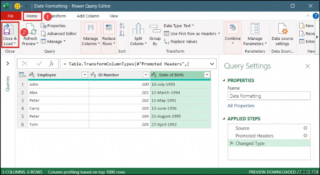
Task: Click the smiley feedback icon
Action: click(17, 6)
